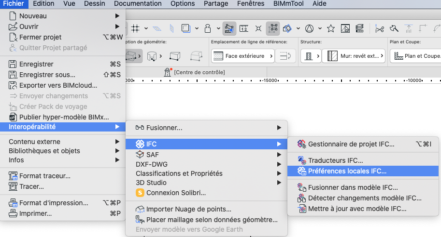Open Format d'impression...
This screenshot has width=441, height=237.
click(63, 203)
